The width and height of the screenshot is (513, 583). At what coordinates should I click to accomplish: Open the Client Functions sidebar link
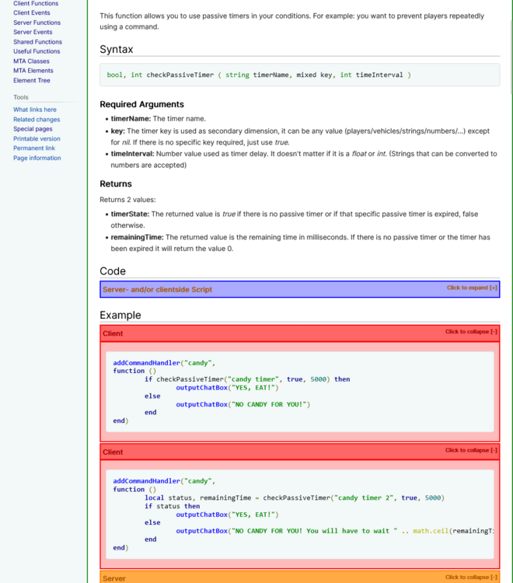point(36,4)
